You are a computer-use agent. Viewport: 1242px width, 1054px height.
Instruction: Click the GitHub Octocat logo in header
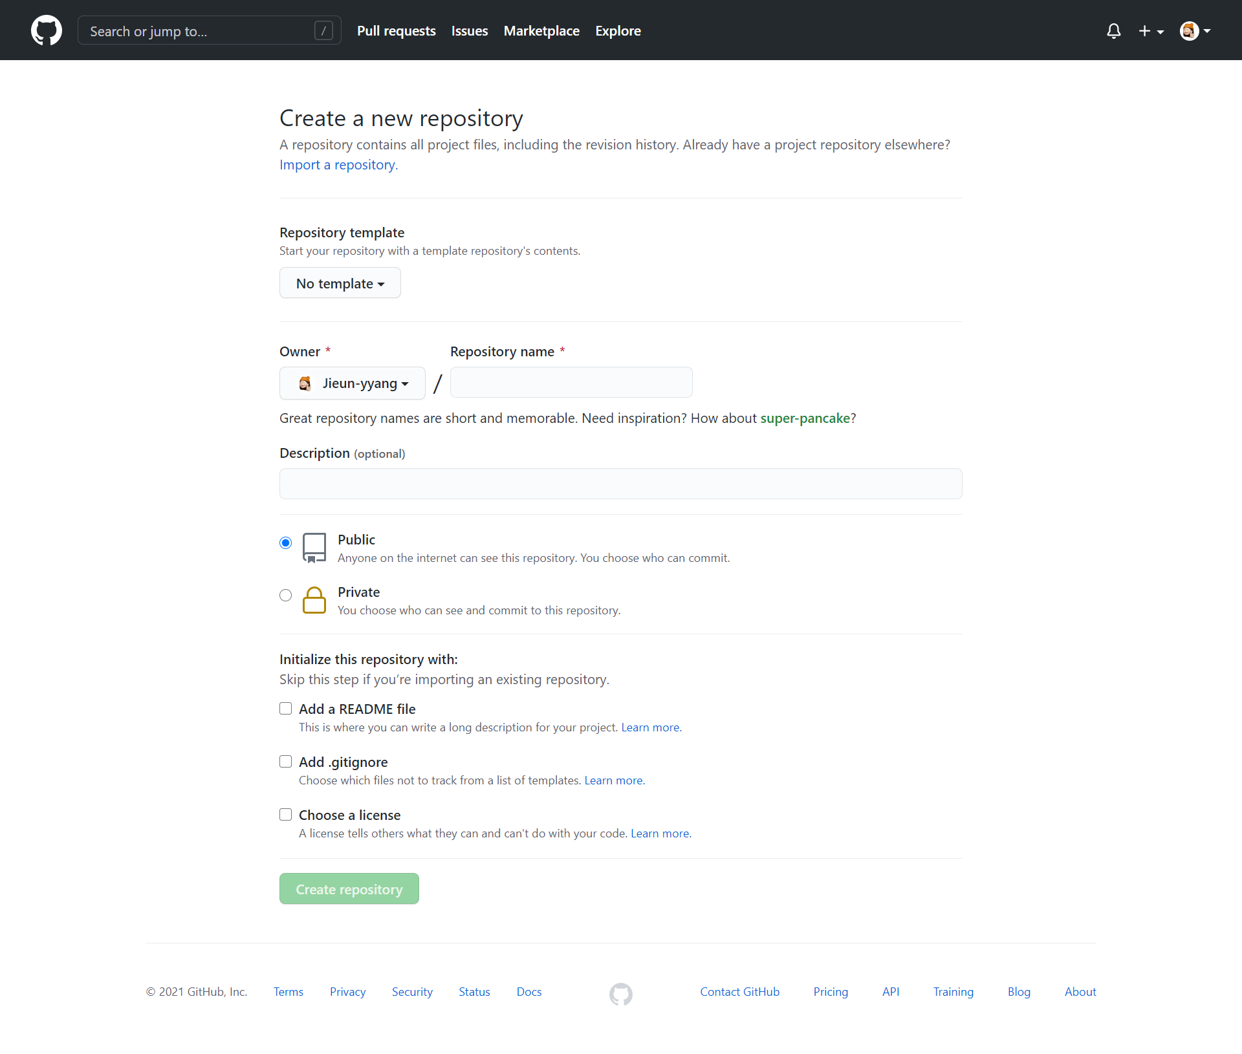click(x=47, y=30)
